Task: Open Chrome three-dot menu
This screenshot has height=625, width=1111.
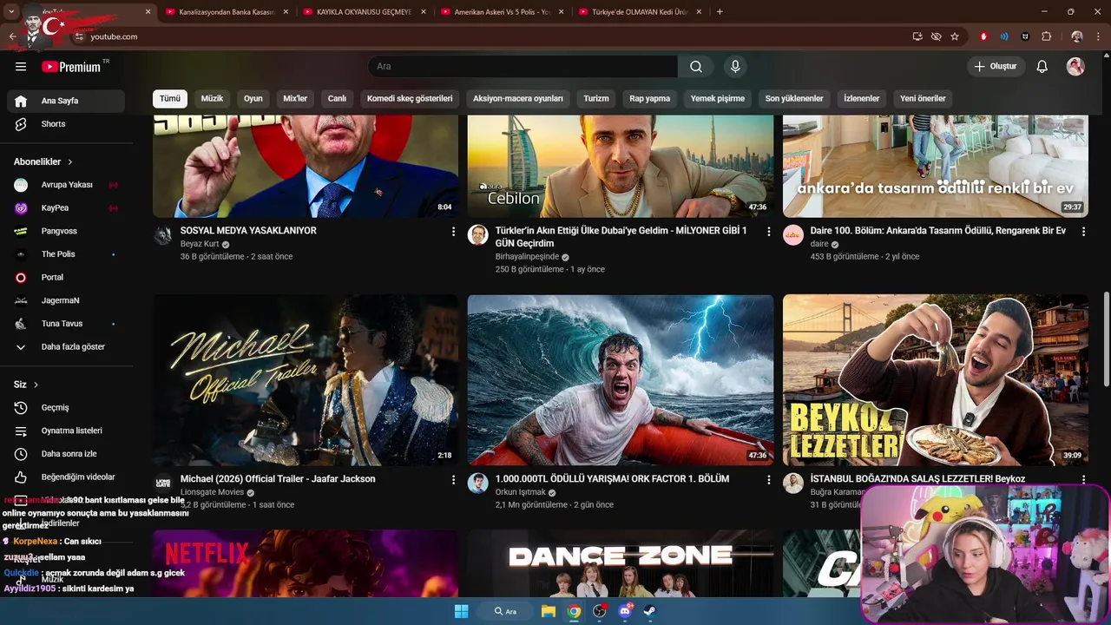Action: point(1098,36)
